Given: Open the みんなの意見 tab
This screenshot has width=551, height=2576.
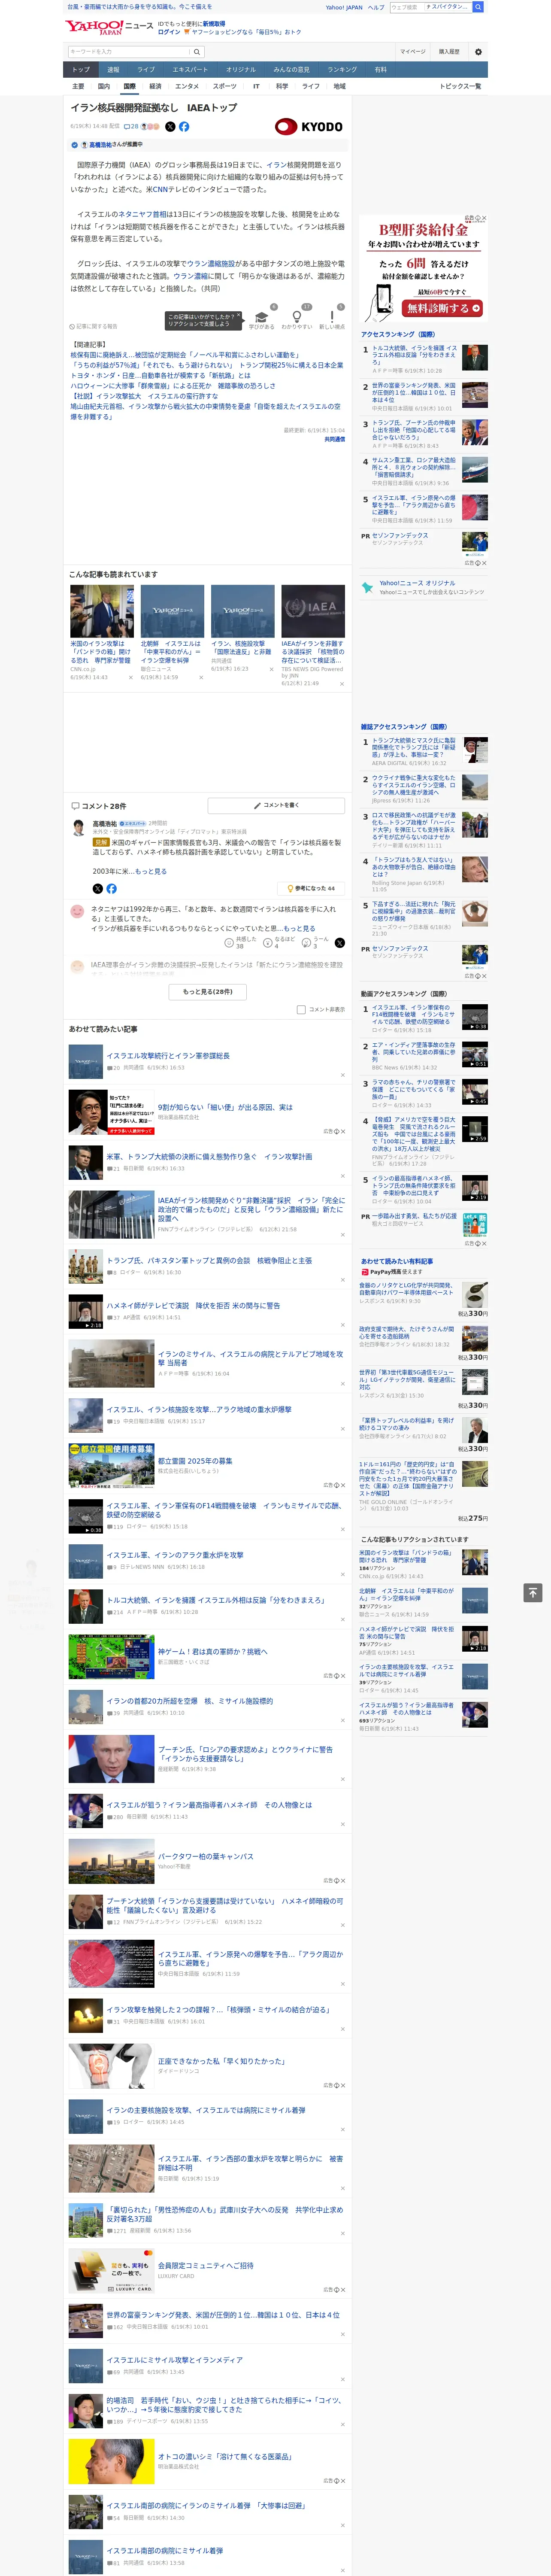Looking at the screenshot, I should [x=291, y=69].
